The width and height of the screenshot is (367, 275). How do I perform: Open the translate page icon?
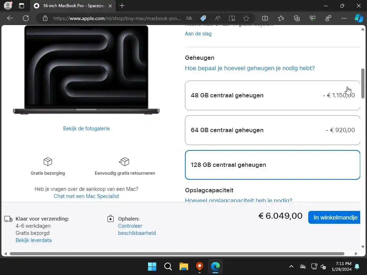tap(189, 18)
